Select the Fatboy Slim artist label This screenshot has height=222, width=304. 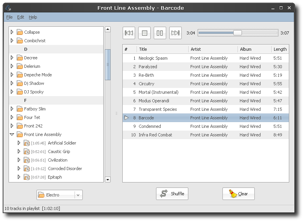[35, 109]
